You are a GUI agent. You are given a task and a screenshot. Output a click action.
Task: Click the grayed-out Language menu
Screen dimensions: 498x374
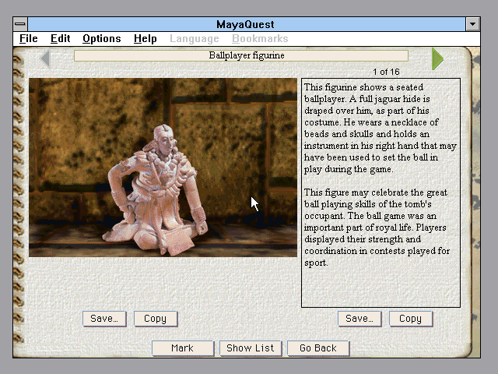[194, 38]
